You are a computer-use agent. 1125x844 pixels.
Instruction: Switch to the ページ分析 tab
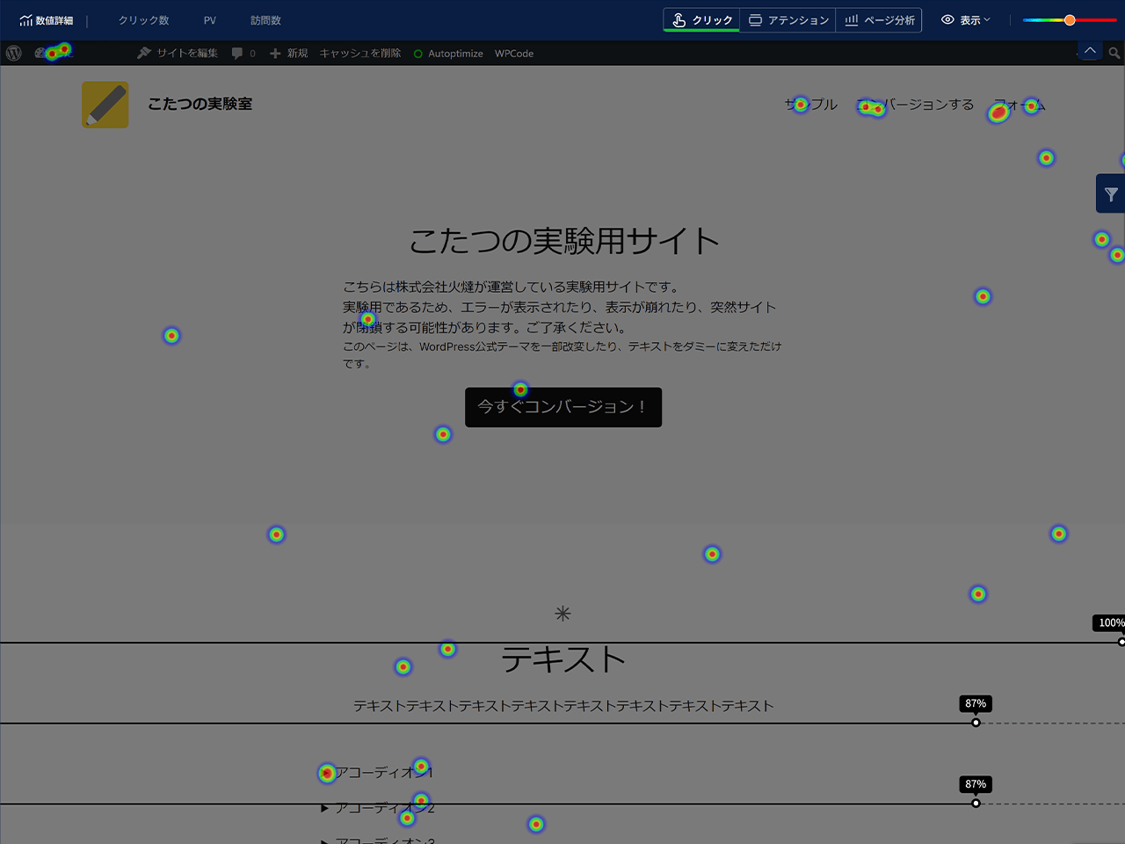point(879,20)
